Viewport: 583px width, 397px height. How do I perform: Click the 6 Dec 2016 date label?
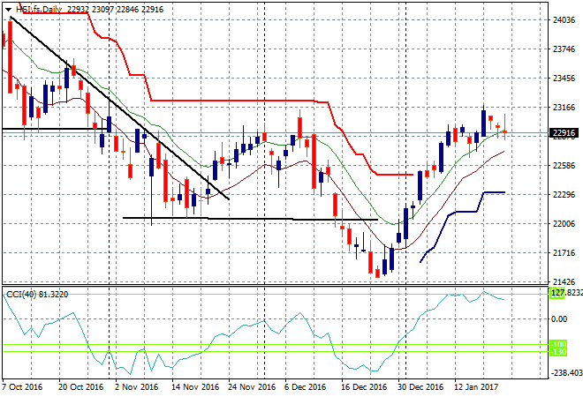click(x=306, y=387)
